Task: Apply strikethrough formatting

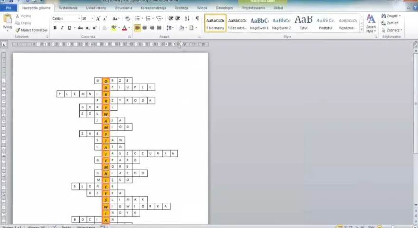Action: (x=80, y=28)
